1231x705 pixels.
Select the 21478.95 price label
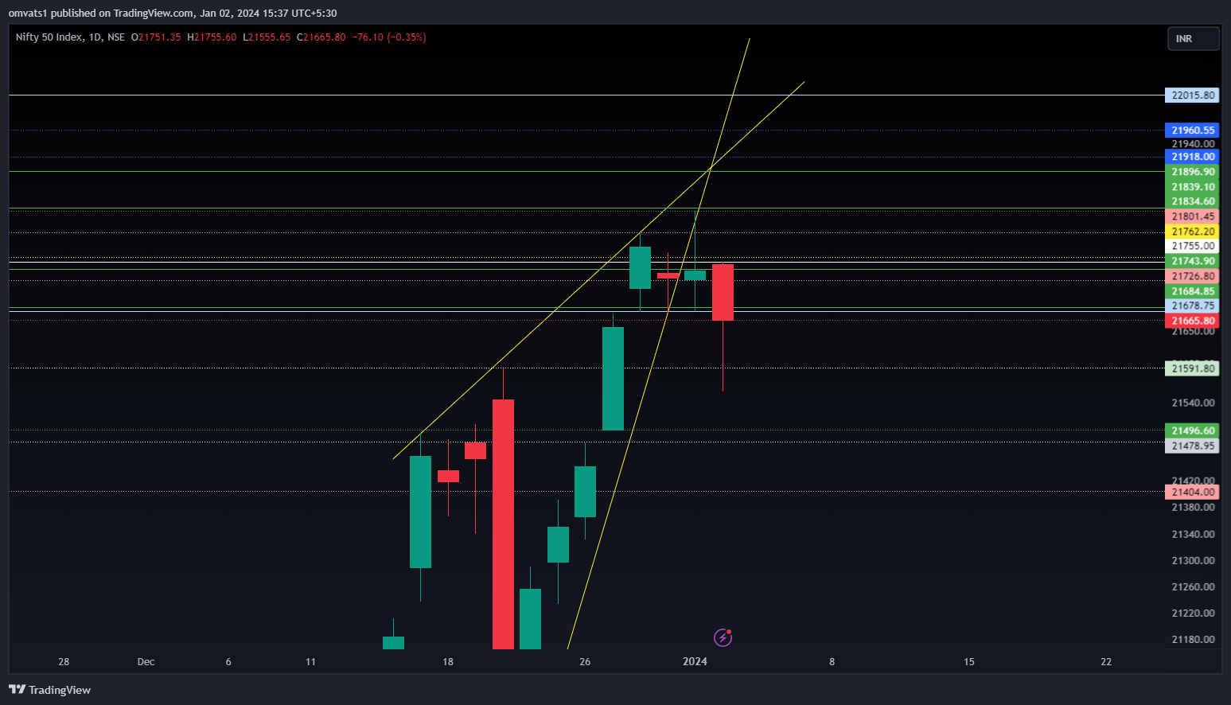[x=1192, y=446]
